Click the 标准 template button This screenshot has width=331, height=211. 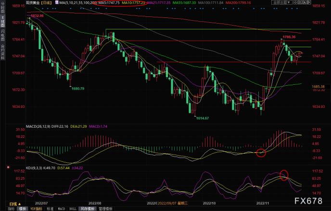coord(51,208)
